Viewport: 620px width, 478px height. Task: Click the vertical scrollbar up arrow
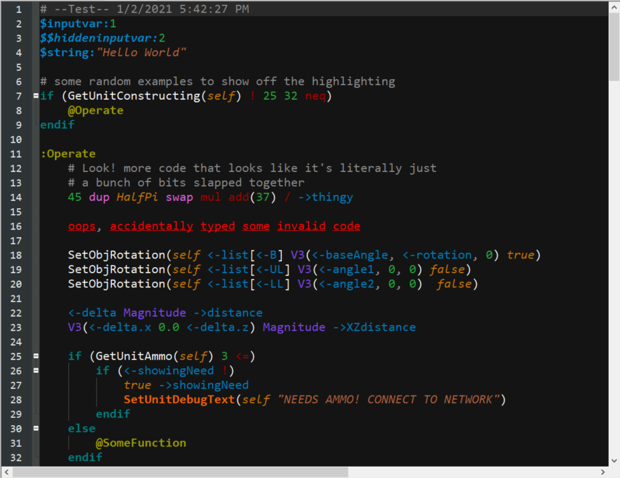click(614, 7)
